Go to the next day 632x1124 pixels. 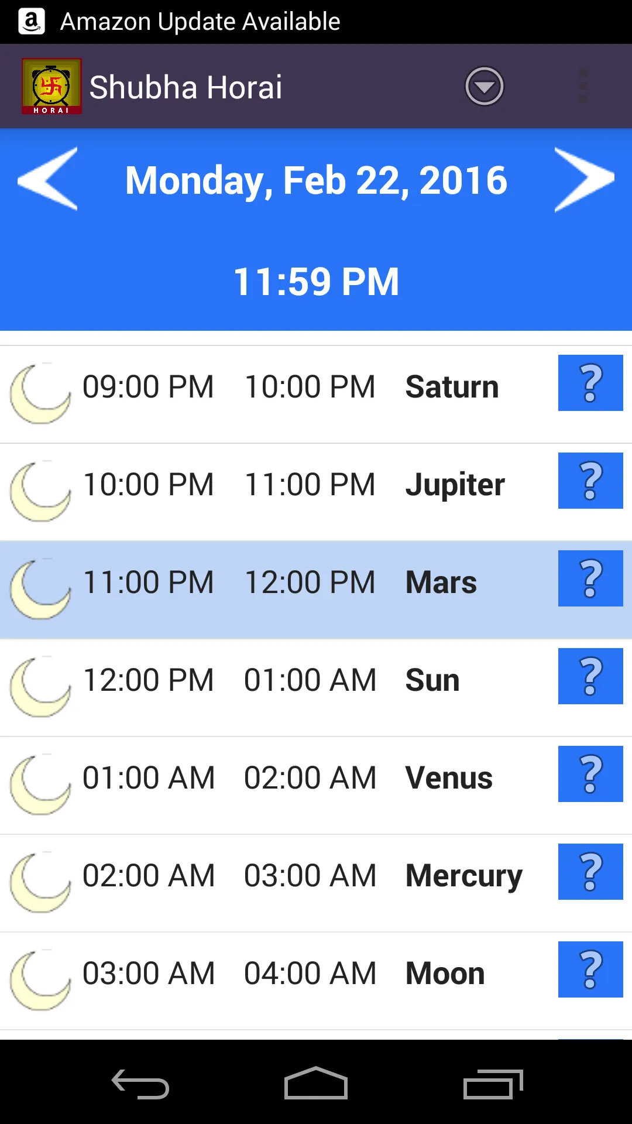[584, 179]
